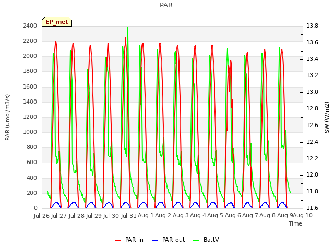
Task: Click the 13.8 right axis tick label
Action: [312, 26]
